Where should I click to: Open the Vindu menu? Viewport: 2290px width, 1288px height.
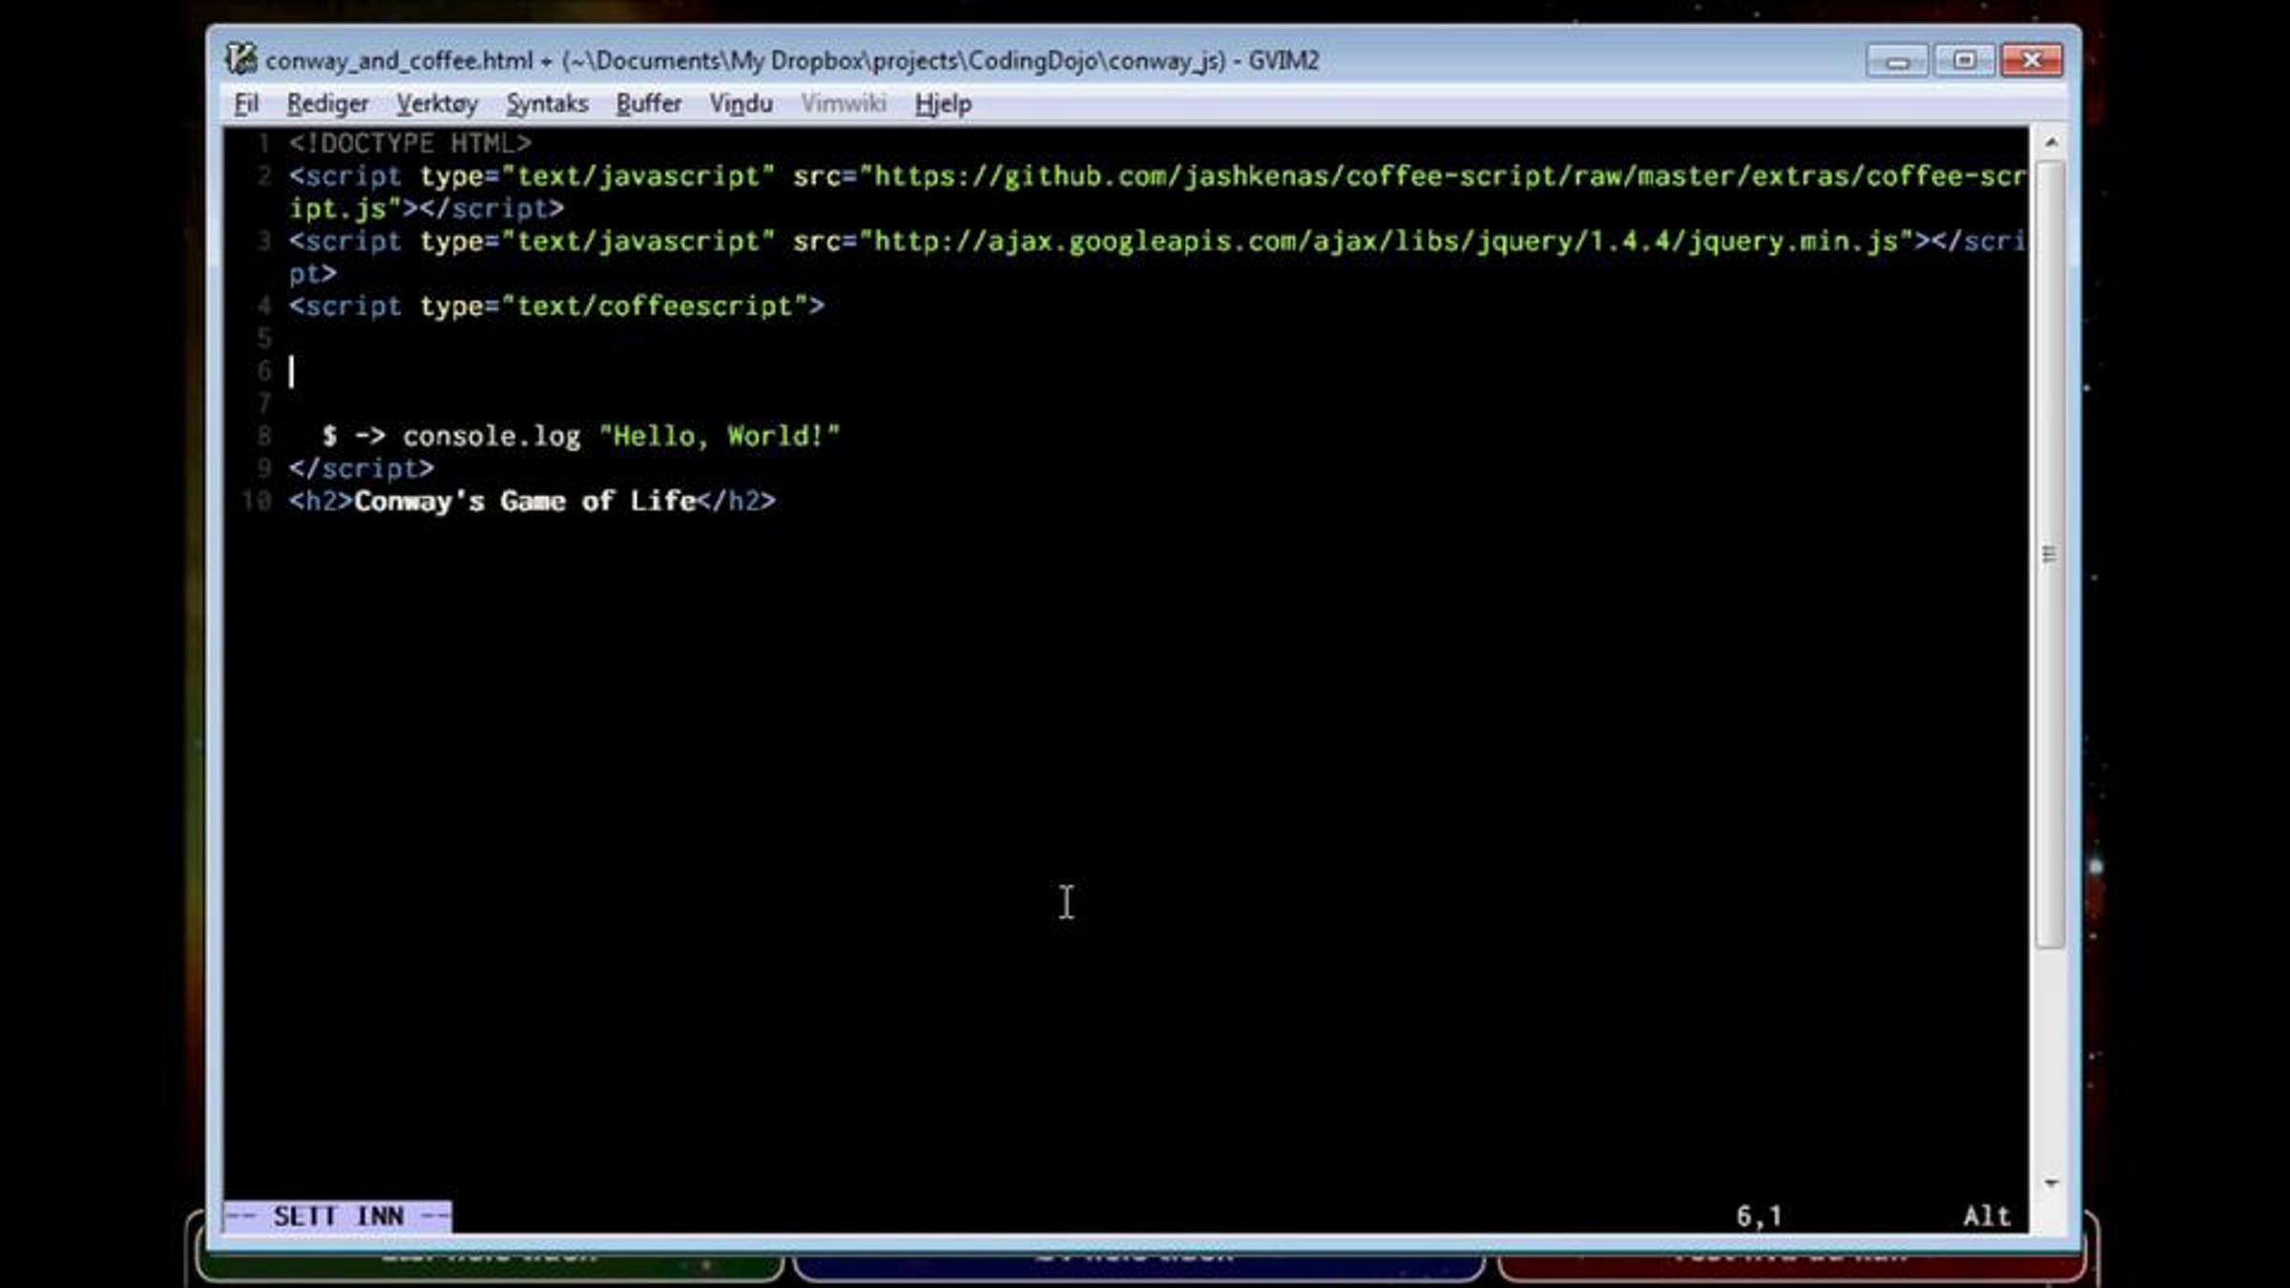[740, 103]
